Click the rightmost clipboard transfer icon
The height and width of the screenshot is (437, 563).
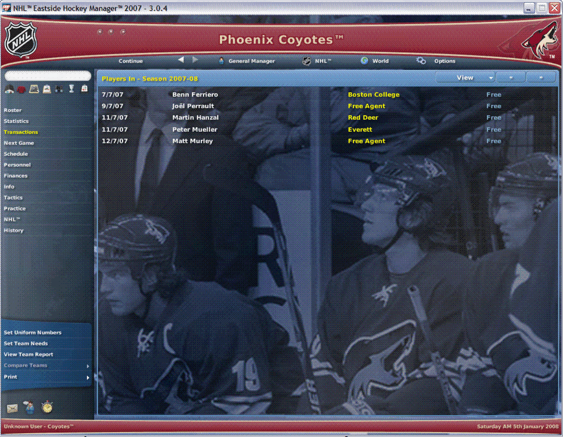point(84,88)
